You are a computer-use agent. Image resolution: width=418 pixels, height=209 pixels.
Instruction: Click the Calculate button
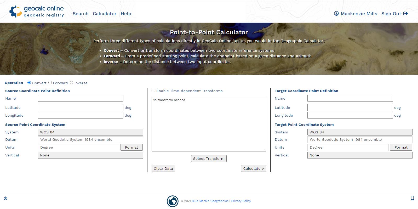[254, 168]
